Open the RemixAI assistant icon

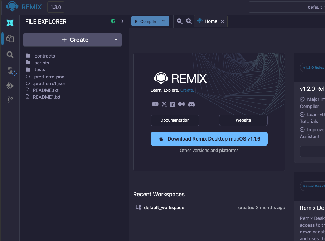pyautogui.click(x=10, y=23)
